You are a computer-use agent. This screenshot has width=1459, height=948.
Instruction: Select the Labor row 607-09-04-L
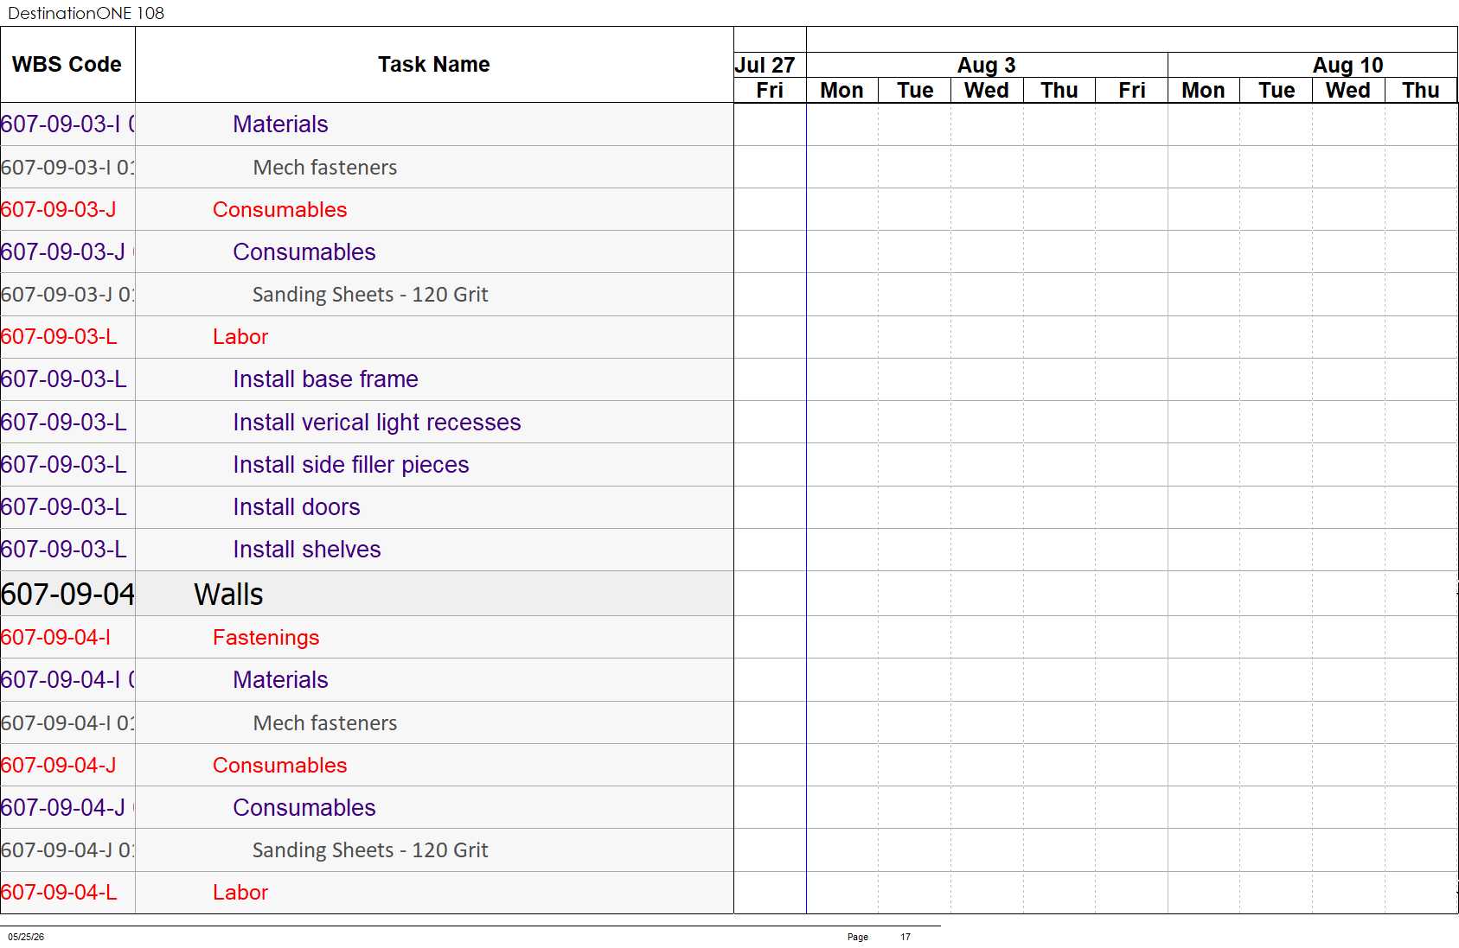(x=434, y=892)
